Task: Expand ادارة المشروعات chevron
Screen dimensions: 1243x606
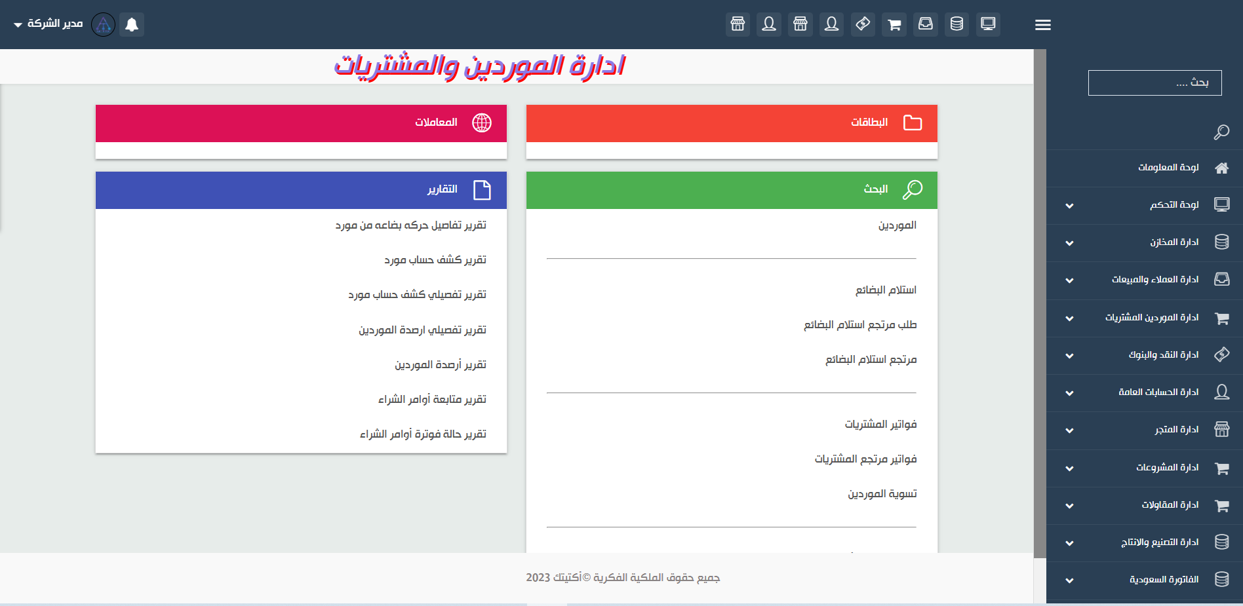Action: tap(1069, 468)
